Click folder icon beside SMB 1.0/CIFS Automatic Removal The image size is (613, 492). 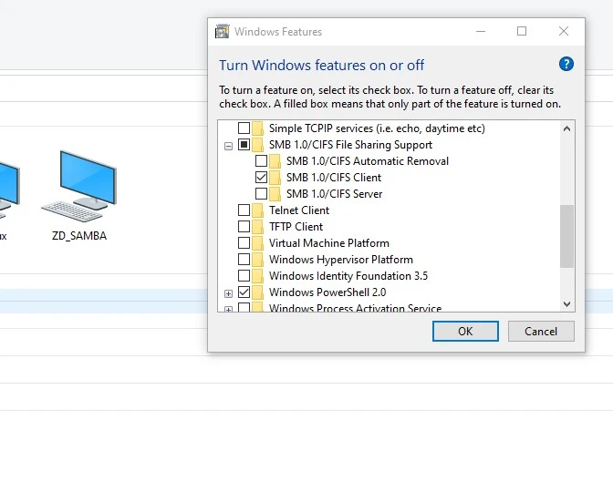tap(275, 161)
